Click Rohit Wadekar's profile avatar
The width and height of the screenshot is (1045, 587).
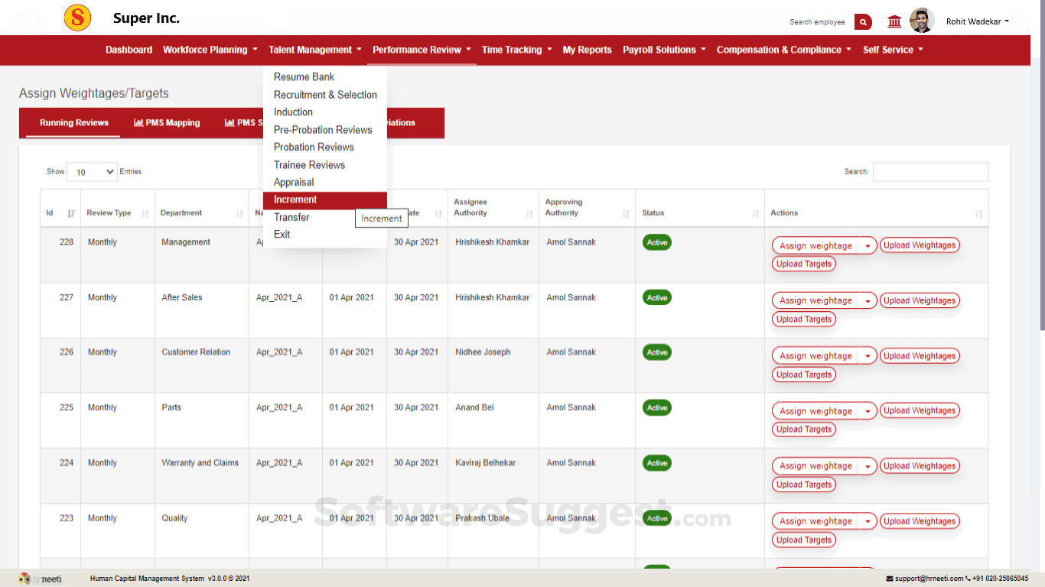[922, 21]
